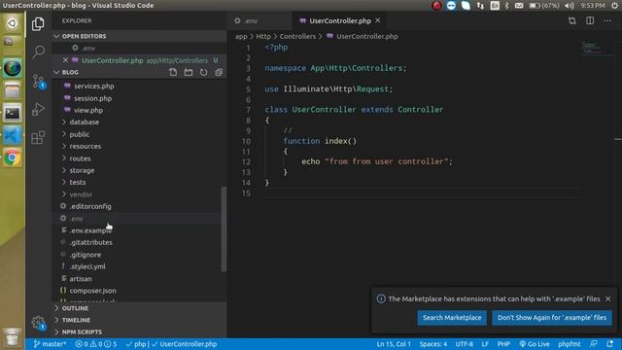Expand the tests folder
The image size is (622, 350).
[x=78, y=183]
